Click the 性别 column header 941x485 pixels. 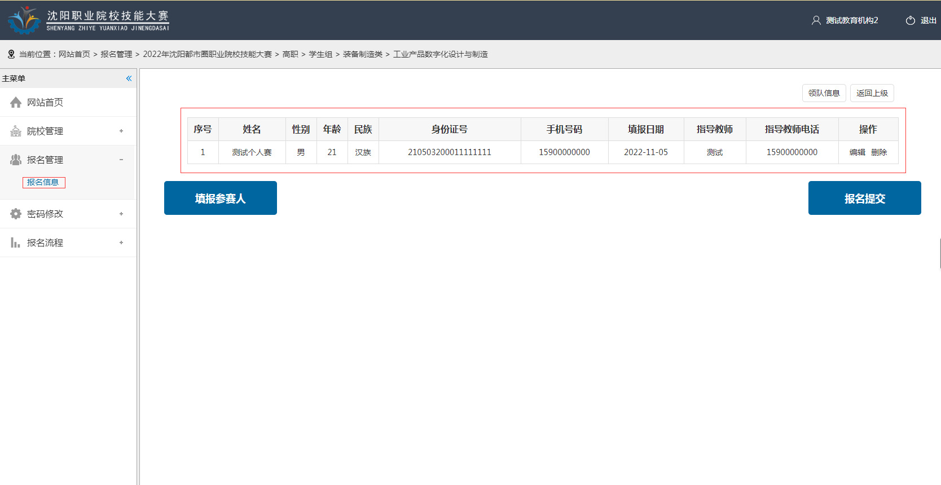point(301,129)
